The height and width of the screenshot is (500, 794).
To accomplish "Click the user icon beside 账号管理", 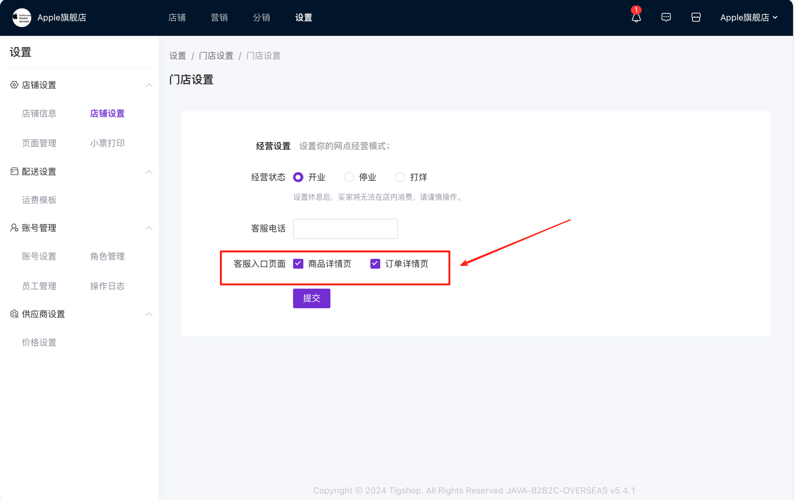I will [x=14, y=228].
